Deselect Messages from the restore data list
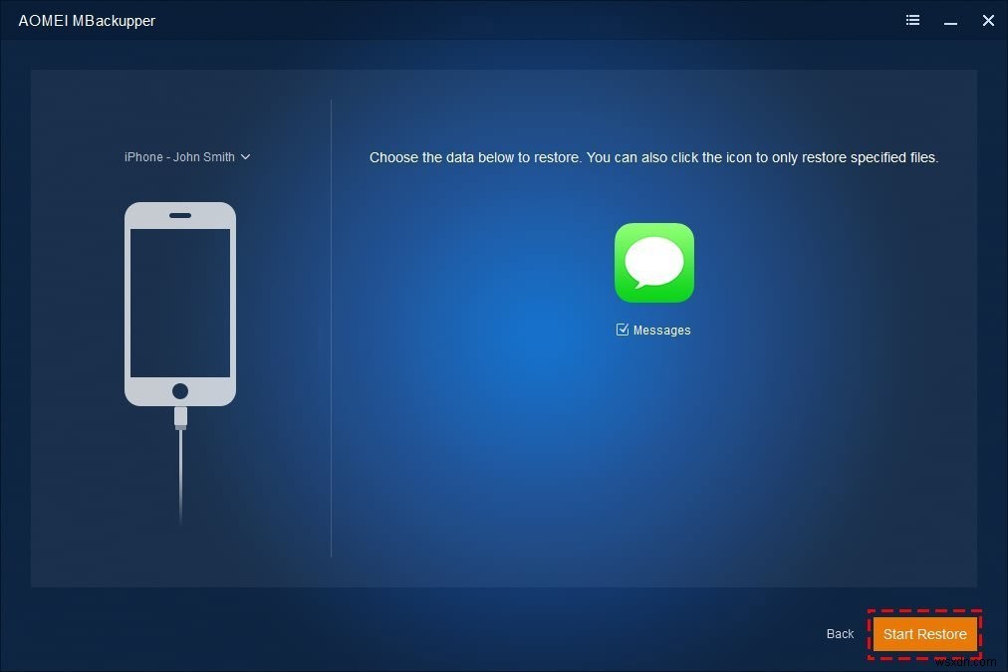Viewport: 1008px width, 672px height. [x=622, y=330]
